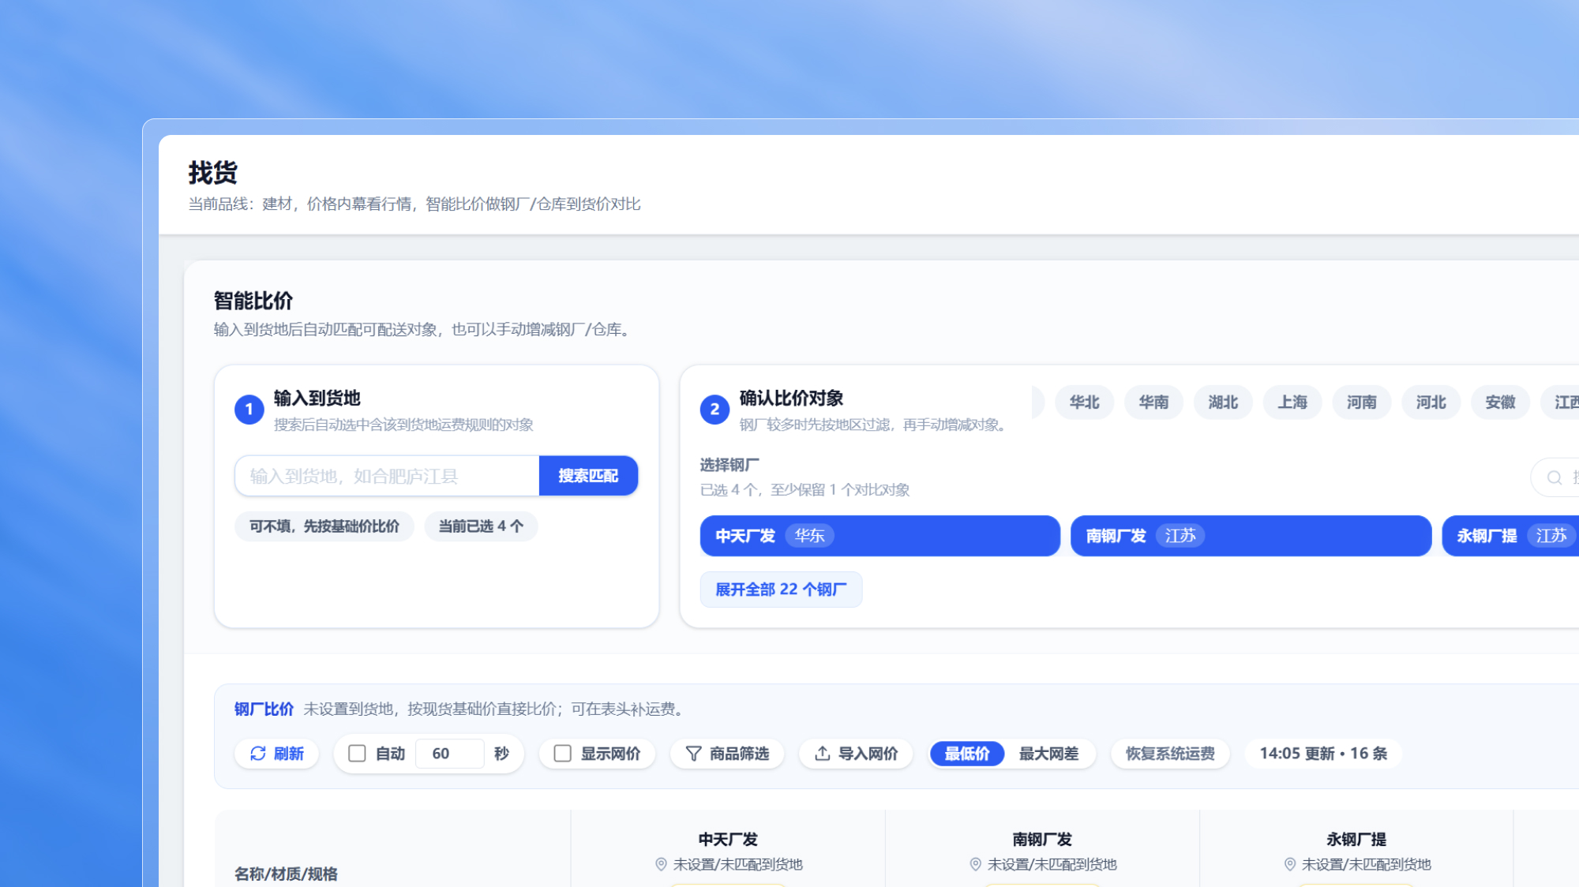Filter mills by 上海 region
This screenshot has width=1579, height=887.
click(x=1292, y=402)
